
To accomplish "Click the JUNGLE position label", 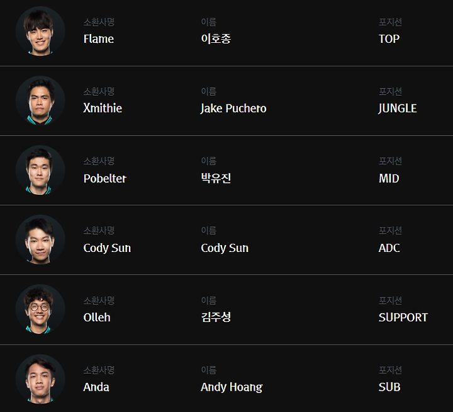I will pyautogui.click(x=398, y=108).
